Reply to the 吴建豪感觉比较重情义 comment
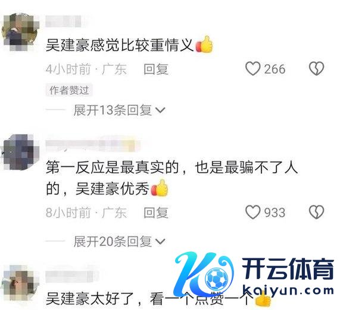Screen dimensions: 343x310 point(156,69)
